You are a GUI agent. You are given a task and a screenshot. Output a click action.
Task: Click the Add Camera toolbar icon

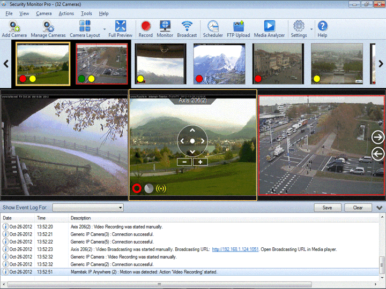click(x=14, y=29)
